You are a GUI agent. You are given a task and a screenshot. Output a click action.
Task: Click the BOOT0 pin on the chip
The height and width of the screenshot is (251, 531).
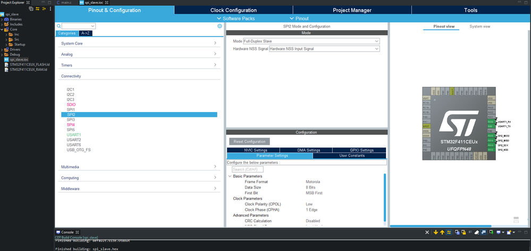pyautogui.click(x=452, y=92)
